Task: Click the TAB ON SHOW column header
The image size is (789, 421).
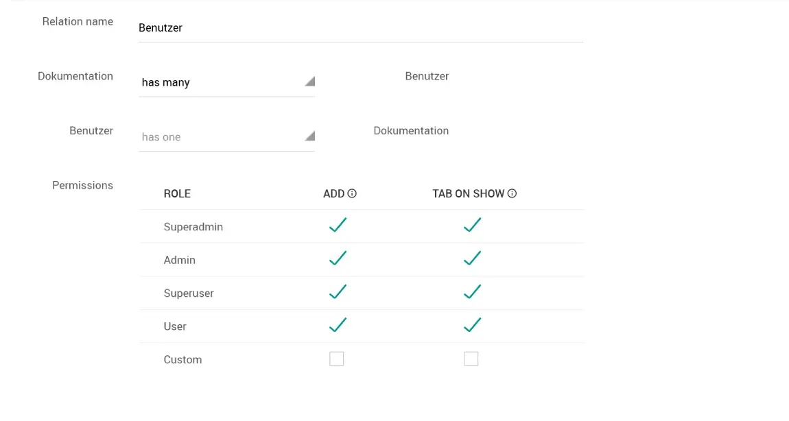Action: pos(468,194)
